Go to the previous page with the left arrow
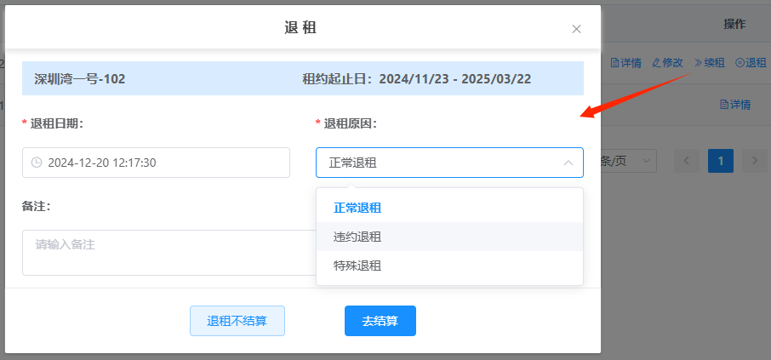Screen dimensions: 771x360 coord(687,160)
